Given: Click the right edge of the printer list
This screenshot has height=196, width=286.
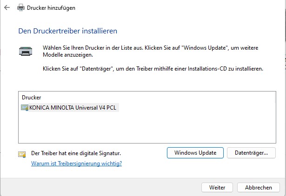Looking at the screenshot, I should pos(275,117).
